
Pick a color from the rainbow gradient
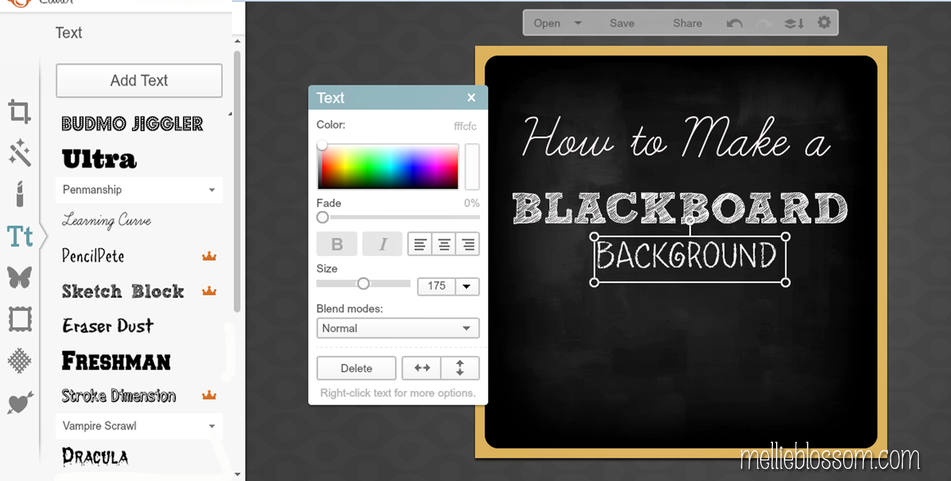pos(387,165)
